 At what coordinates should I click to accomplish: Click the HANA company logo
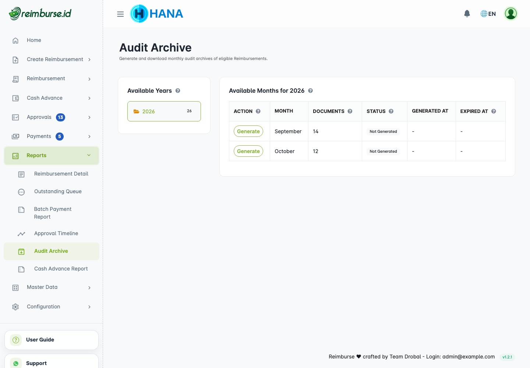157,14
